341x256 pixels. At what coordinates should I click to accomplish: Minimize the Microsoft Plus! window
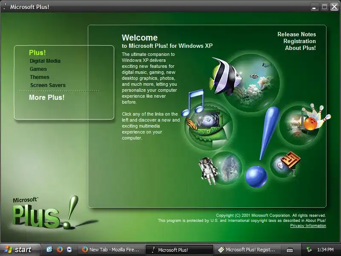314,7
